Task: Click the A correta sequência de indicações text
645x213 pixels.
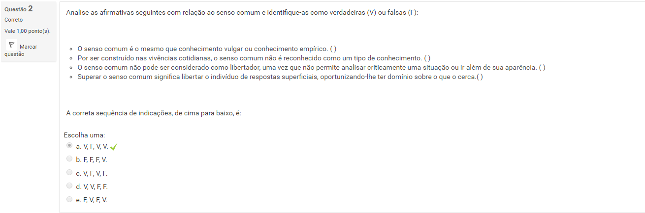Action: point(154,113)
